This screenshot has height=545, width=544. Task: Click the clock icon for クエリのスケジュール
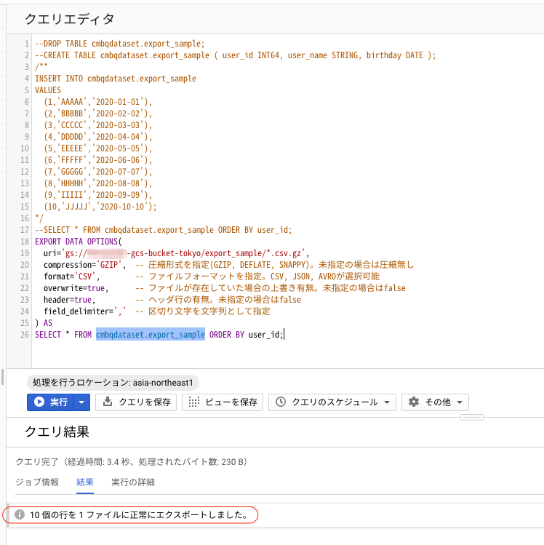[x=280, y=402]
